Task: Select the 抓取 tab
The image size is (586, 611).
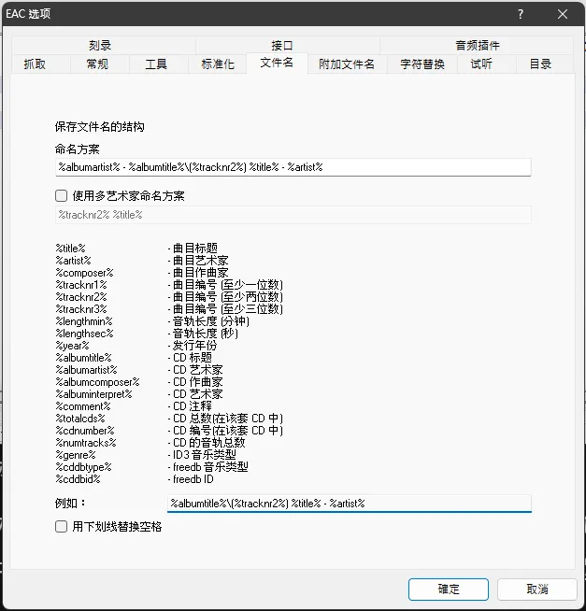Action: tap(40, 64)
